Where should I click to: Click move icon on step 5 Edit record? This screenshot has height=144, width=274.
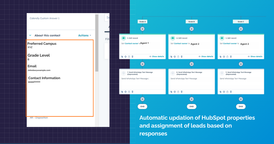pos(224,57)
